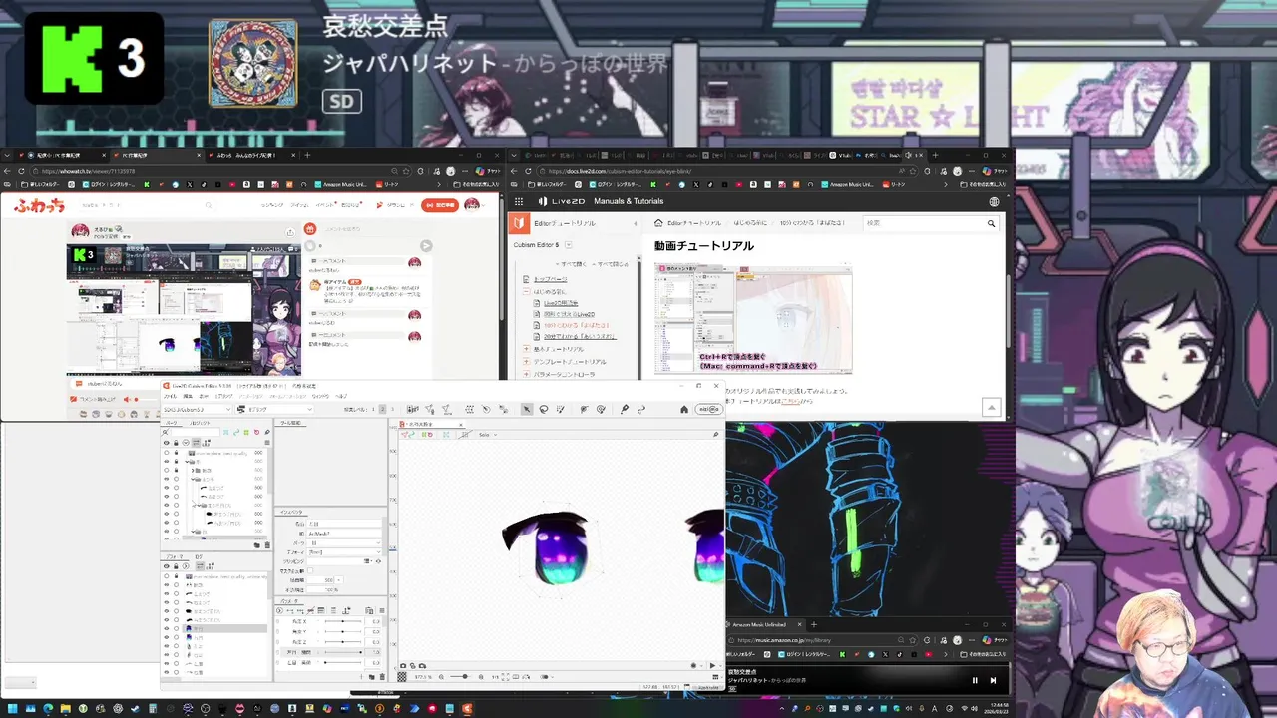Open the ヘルプ menu in Cubism Editor
Screen dimensions: 1277x718
point(341,397)
